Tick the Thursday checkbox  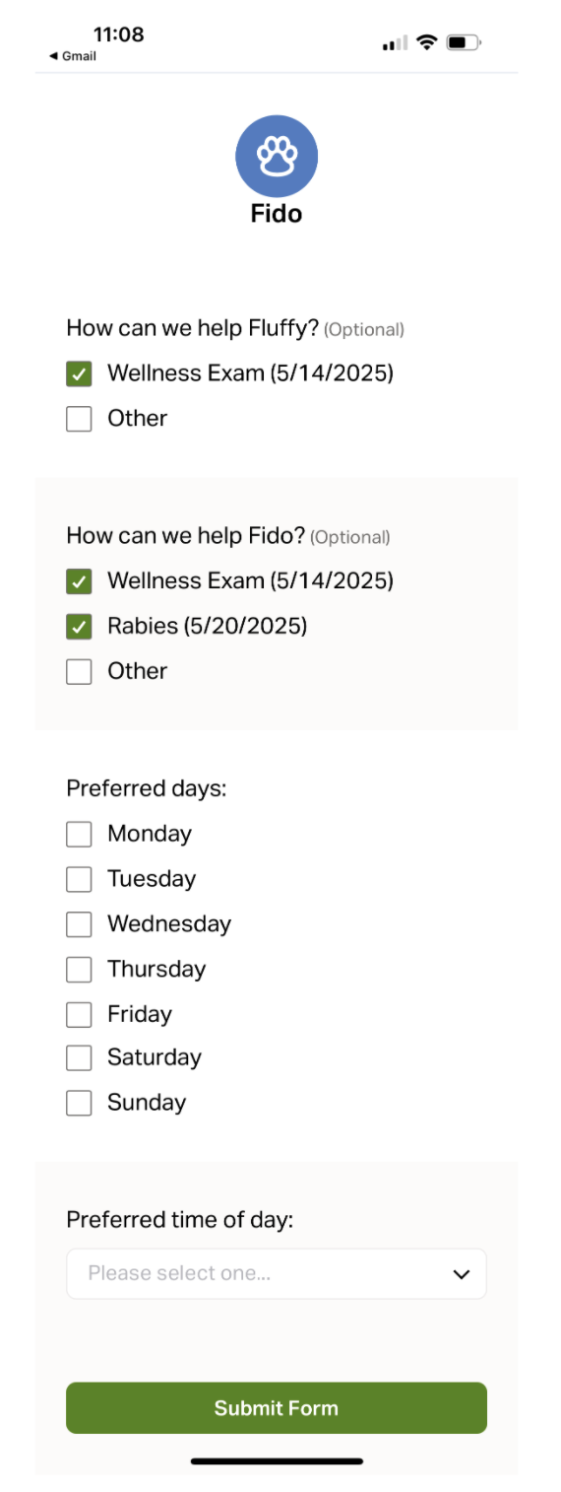coord(79,970)
